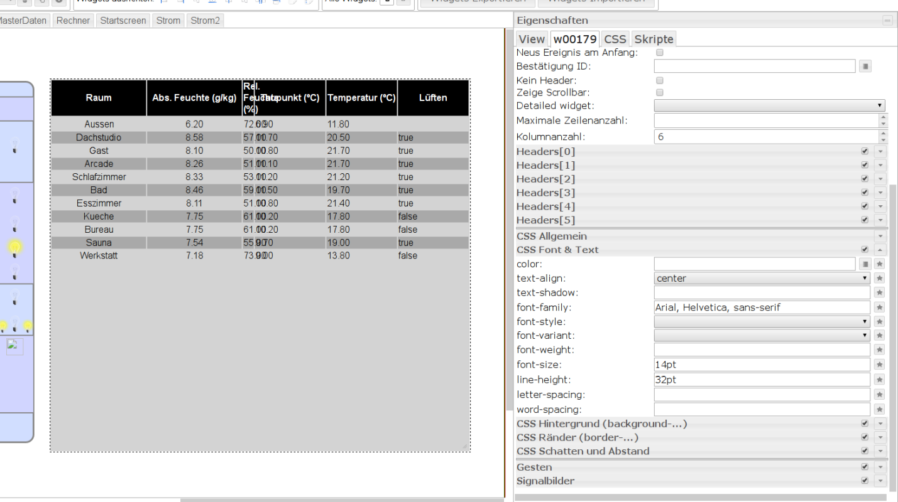This screenshot has height=502, width=898.
Task: Click the color input field
Action: (x=754, y=264)
